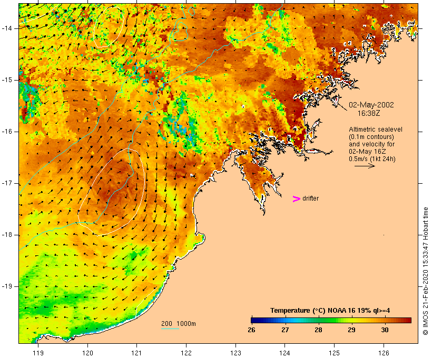Click the time text '16:38Z'
Image resolution: width=432 pixels, height=358 pixels.
coord(369,113)
